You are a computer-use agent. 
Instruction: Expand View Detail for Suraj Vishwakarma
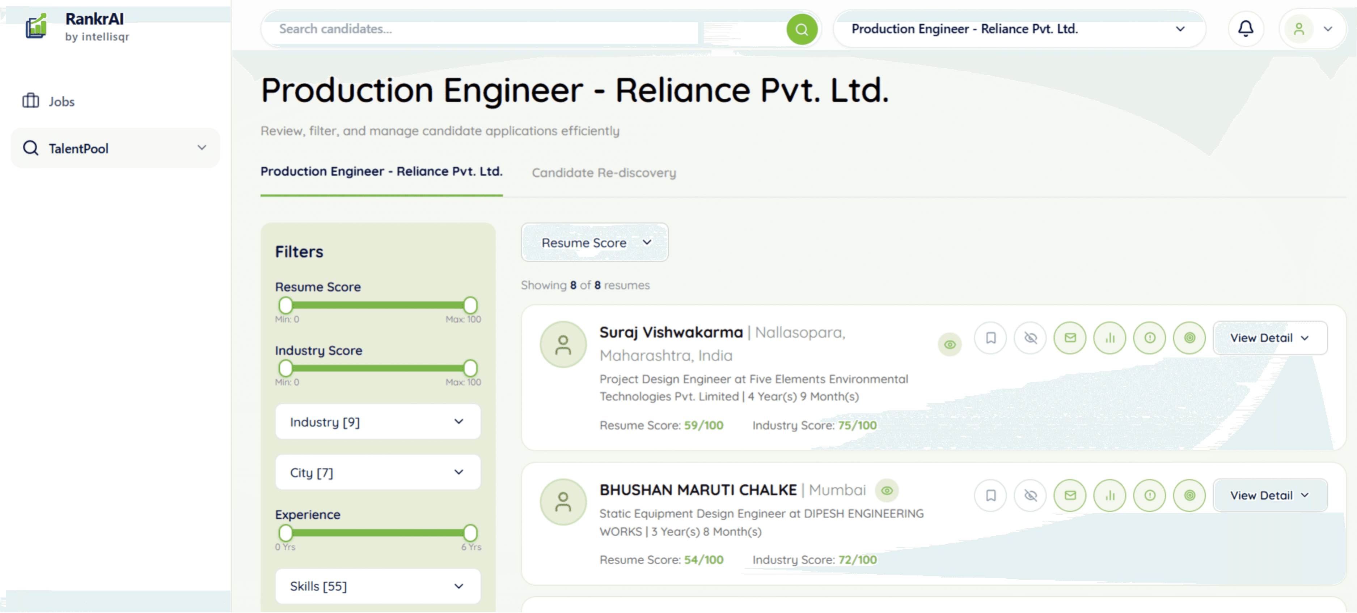(1269, 338)
